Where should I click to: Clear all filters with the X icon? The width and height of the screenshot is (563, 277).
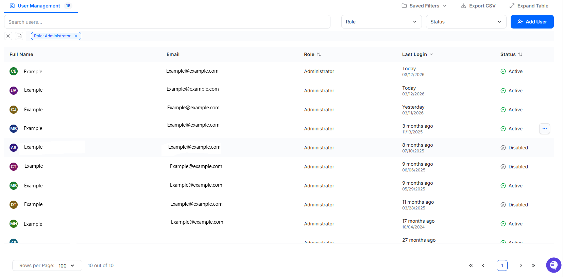coord(8,36)
